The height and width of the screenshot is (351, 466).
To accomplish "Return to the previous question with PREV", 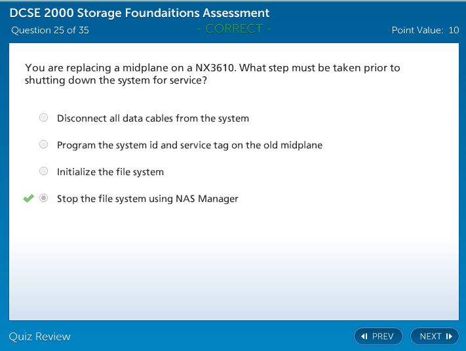I will click(378, 337).
